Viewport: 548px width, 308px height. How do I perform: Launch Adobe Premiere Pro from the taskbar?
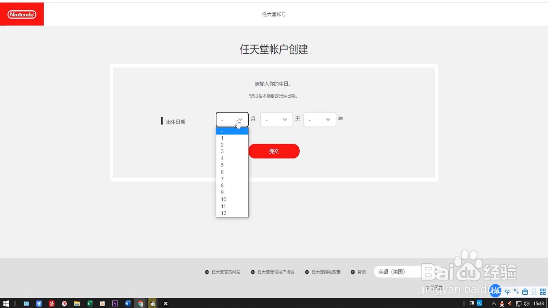(x=115, y=303)
